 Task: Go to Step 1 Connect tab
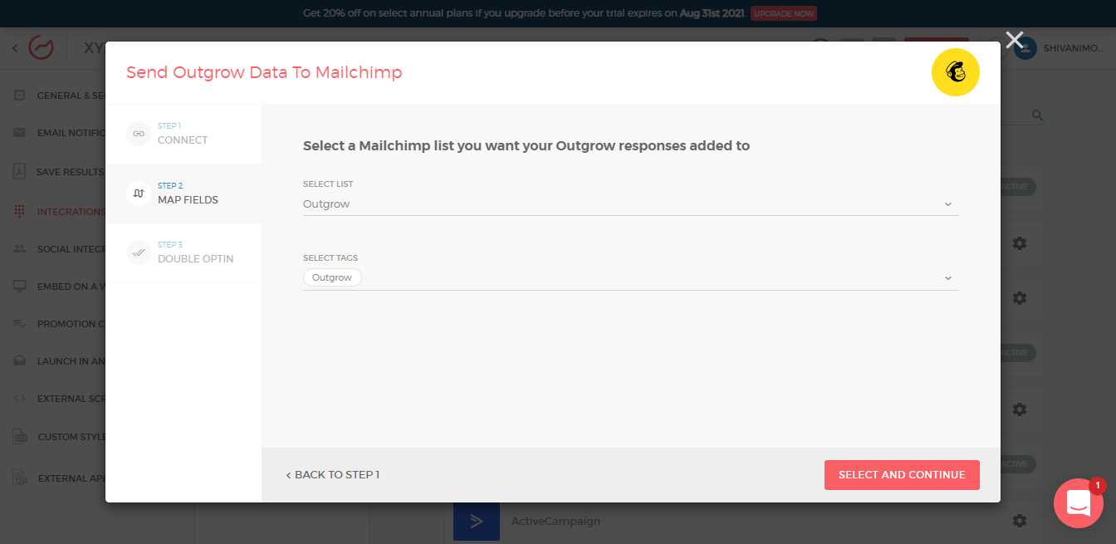coord(184,134)
